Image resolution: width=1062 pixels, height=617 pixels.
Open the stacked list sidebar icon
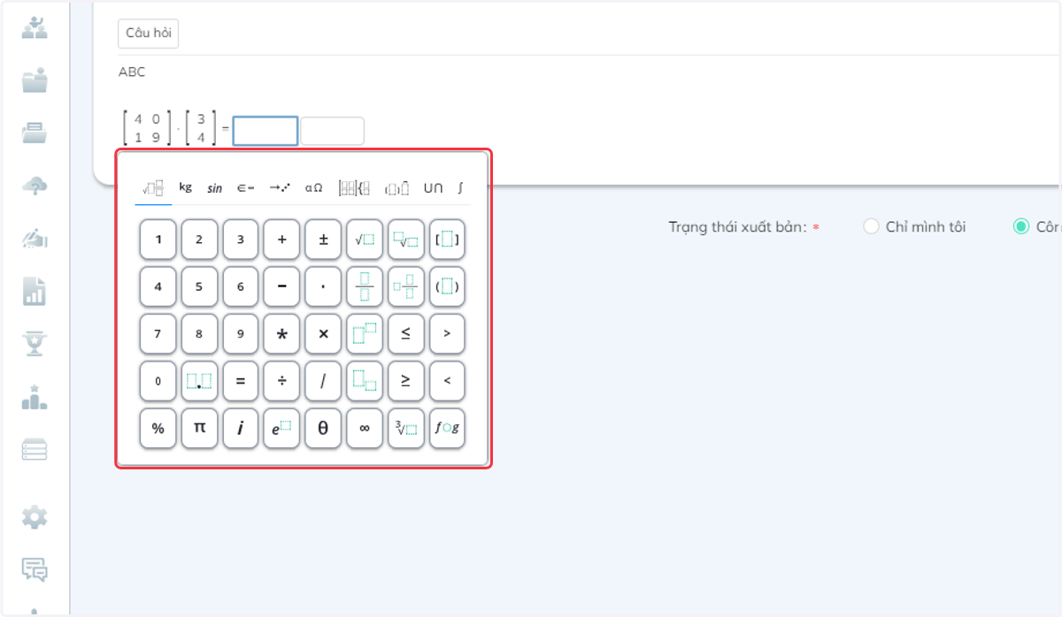(x=35, y=450)
